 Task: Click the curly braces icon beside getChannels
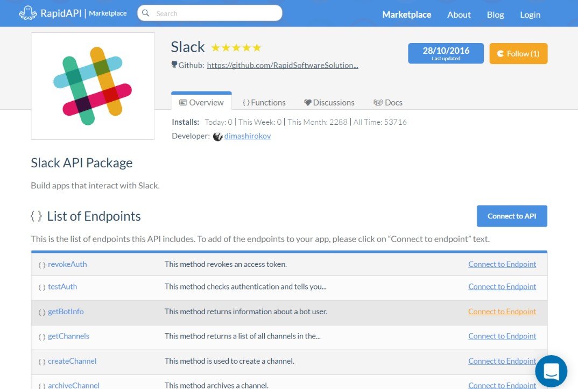[42, 337]
